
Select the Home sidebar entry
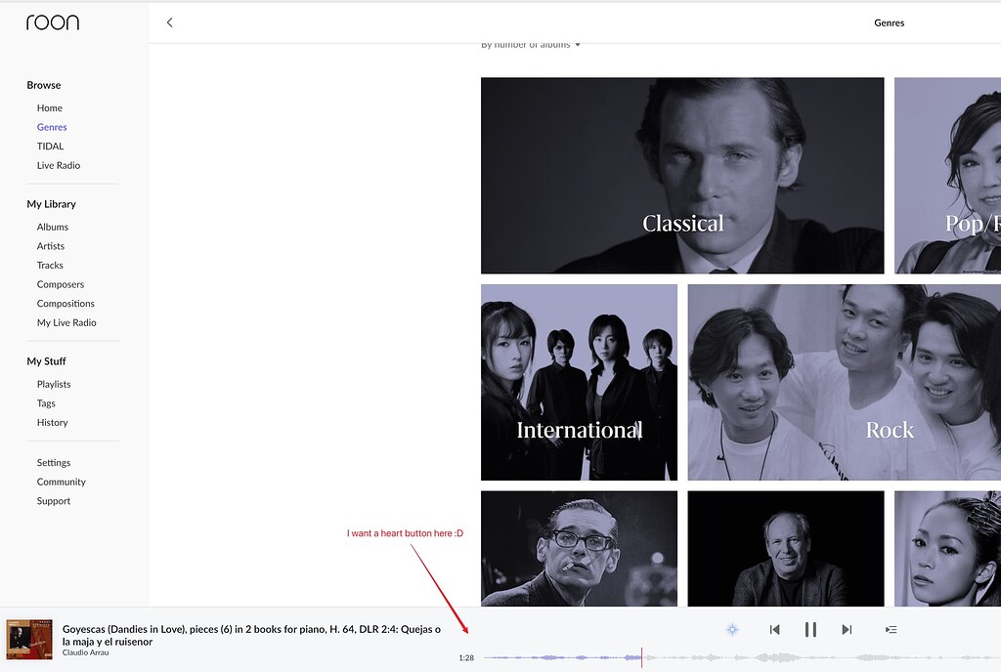49,107
